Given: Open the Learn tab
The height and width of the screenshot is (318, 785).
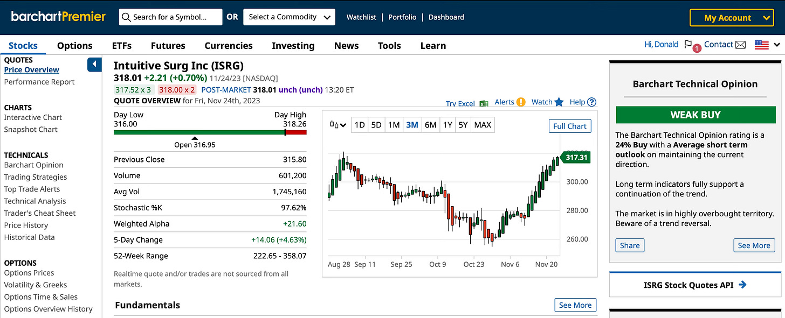Looking at the screenshot, I should click(x=433, y=45).
